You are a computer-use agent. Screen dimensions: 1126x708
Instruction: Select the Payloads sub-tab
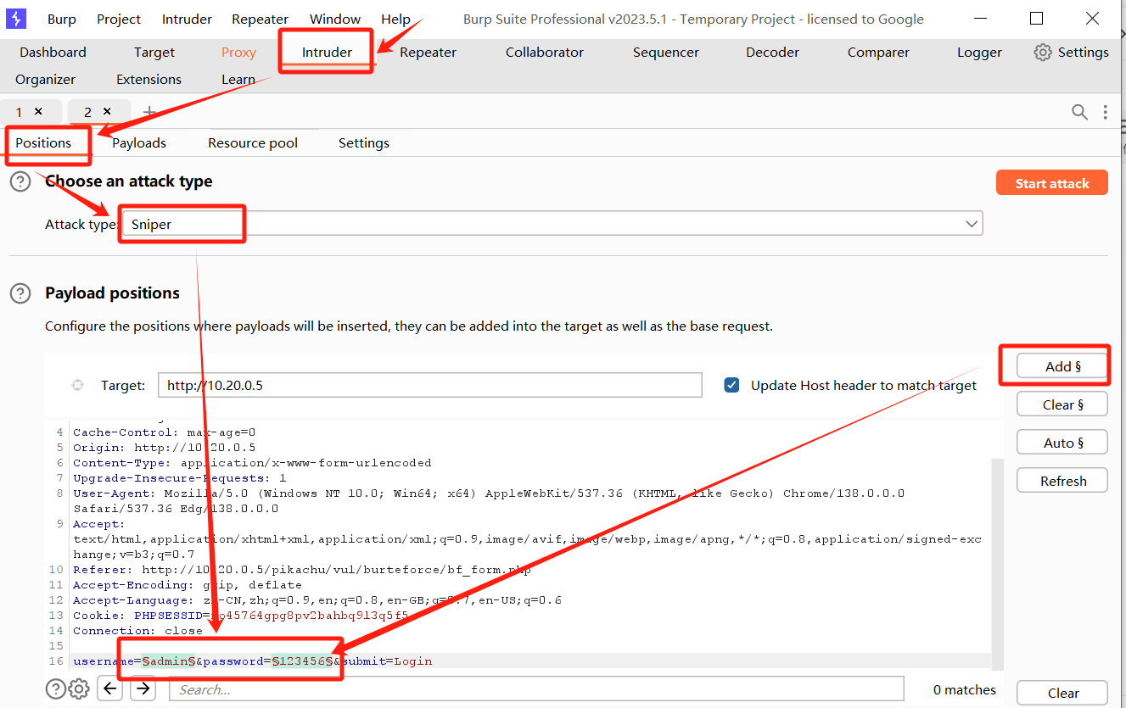(x=139, y=143)
